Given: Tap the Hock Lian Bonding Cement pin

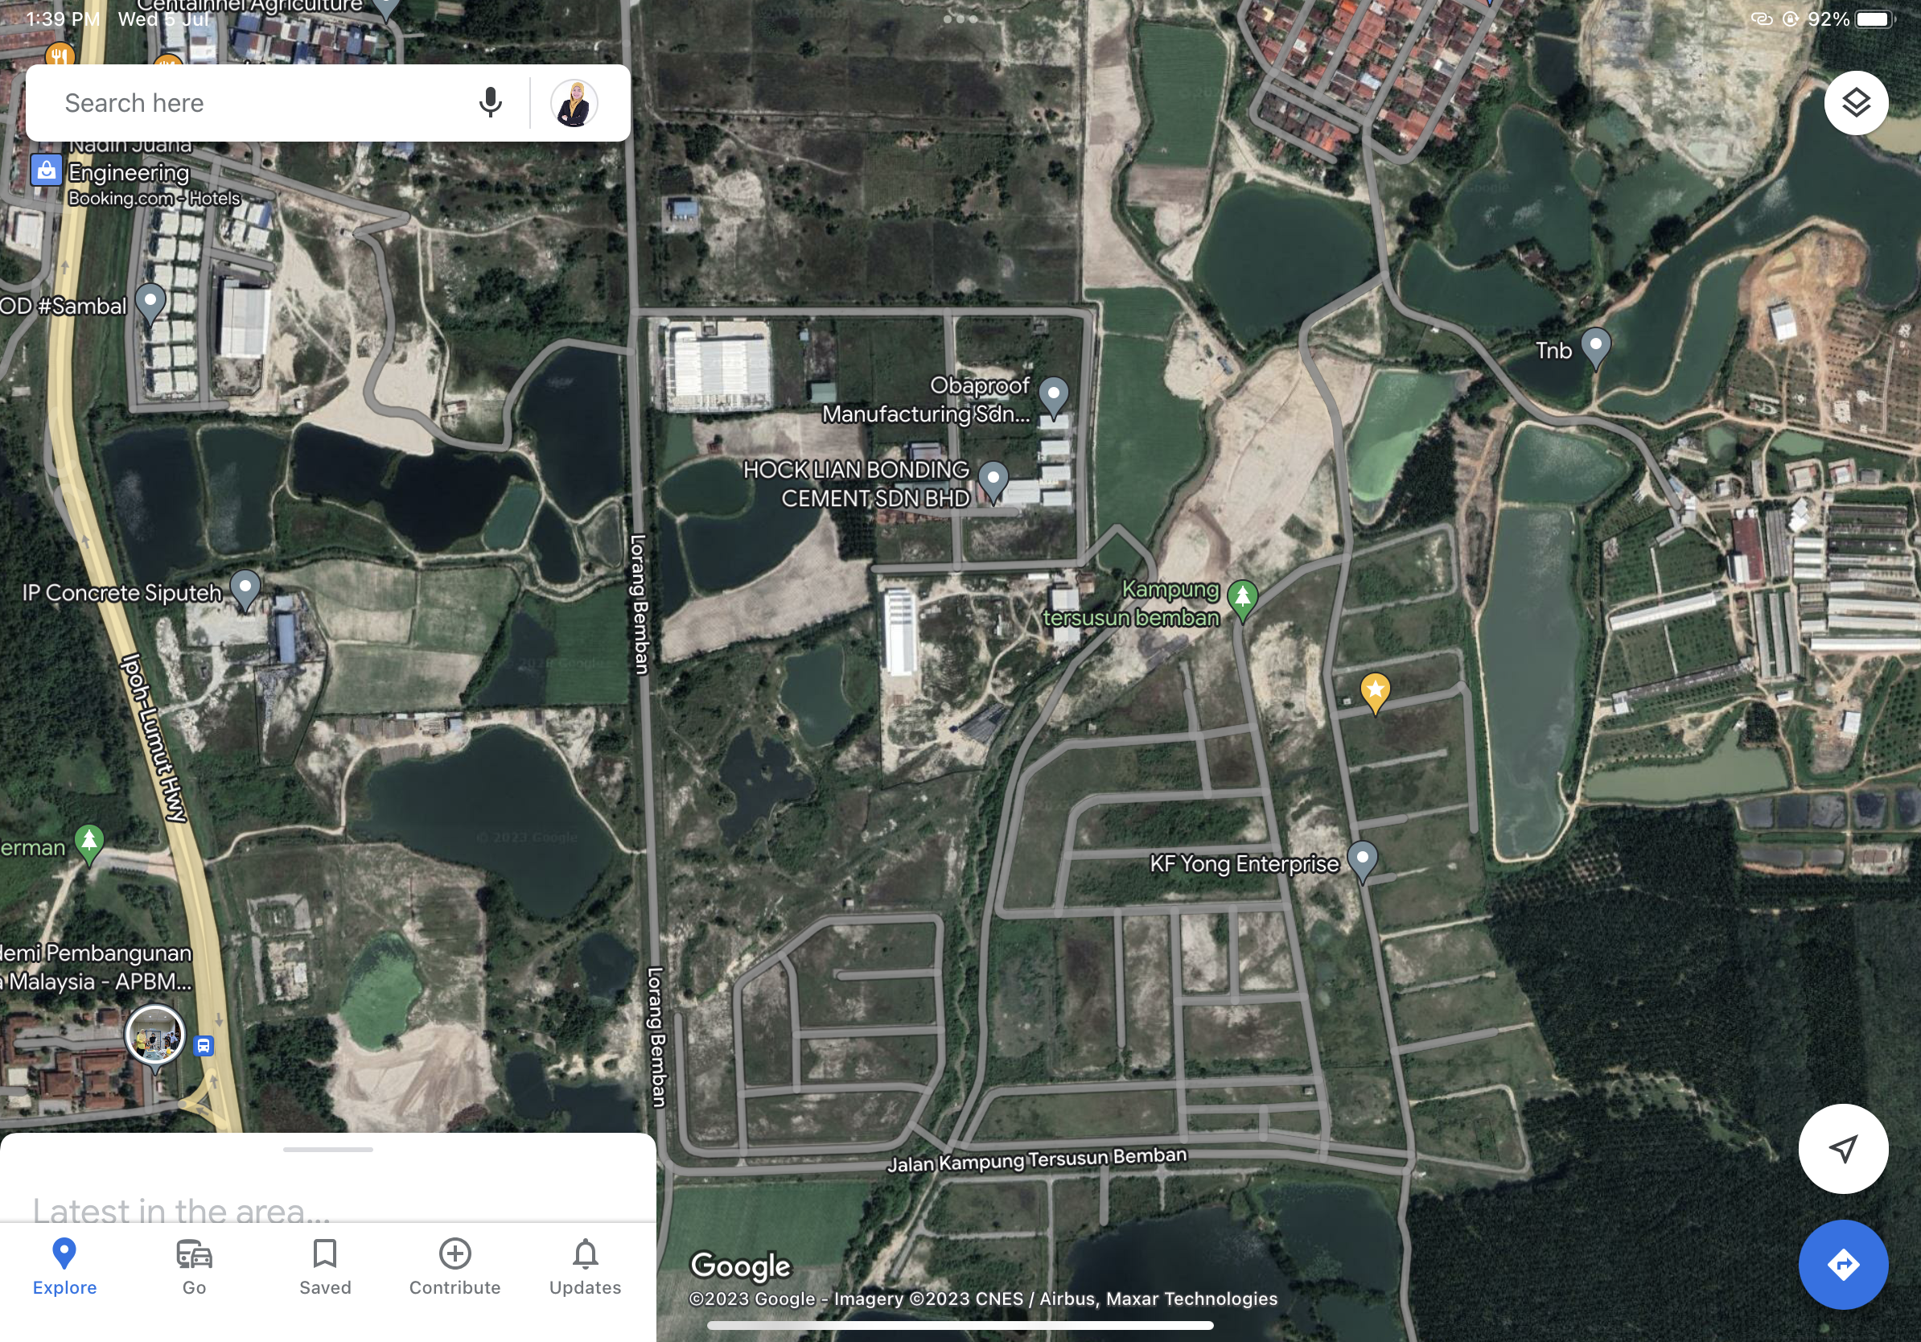Looking at the screenshot, I should (993, 480).
